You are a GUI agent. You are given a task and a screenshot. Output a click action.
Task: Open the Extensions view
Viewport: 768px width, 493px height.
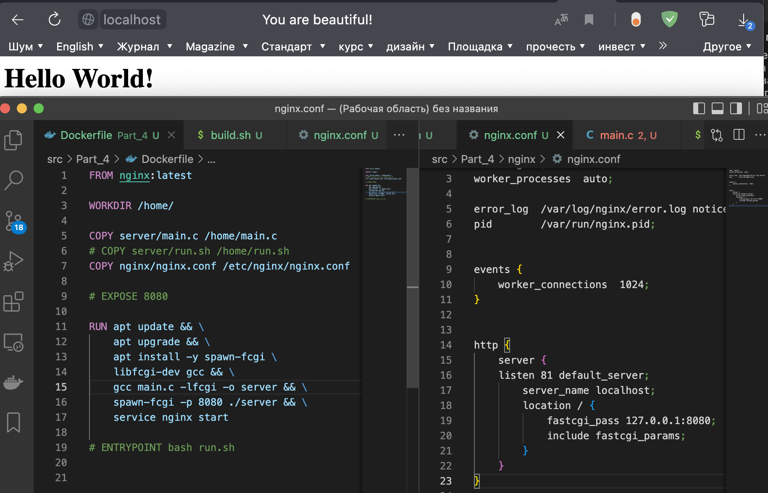click(x=13, y=302)
